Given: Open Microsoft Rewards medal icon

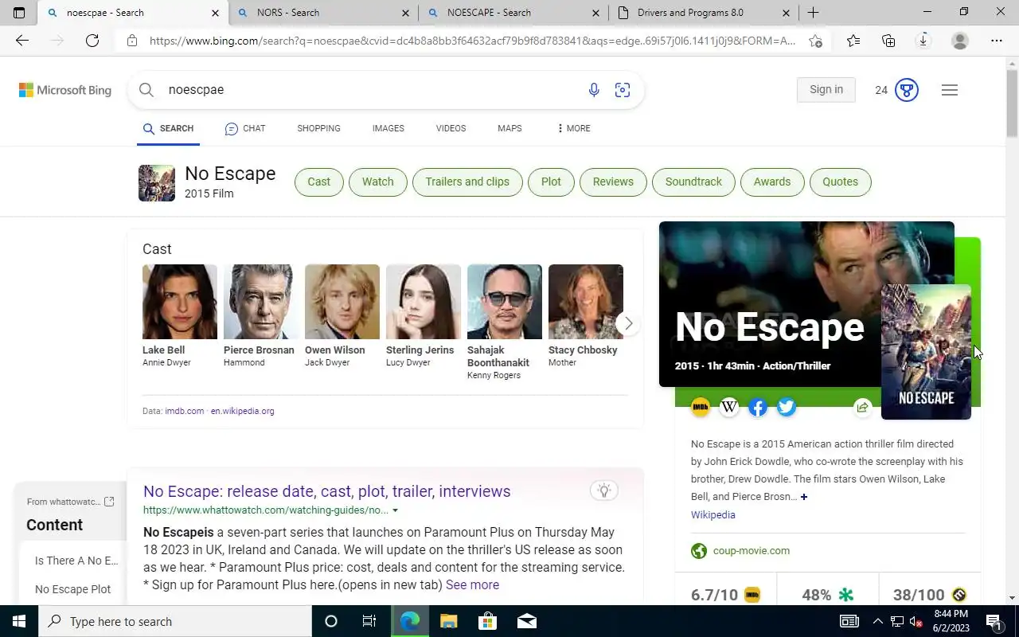Looking at the screenshot, I should [907, 90].
